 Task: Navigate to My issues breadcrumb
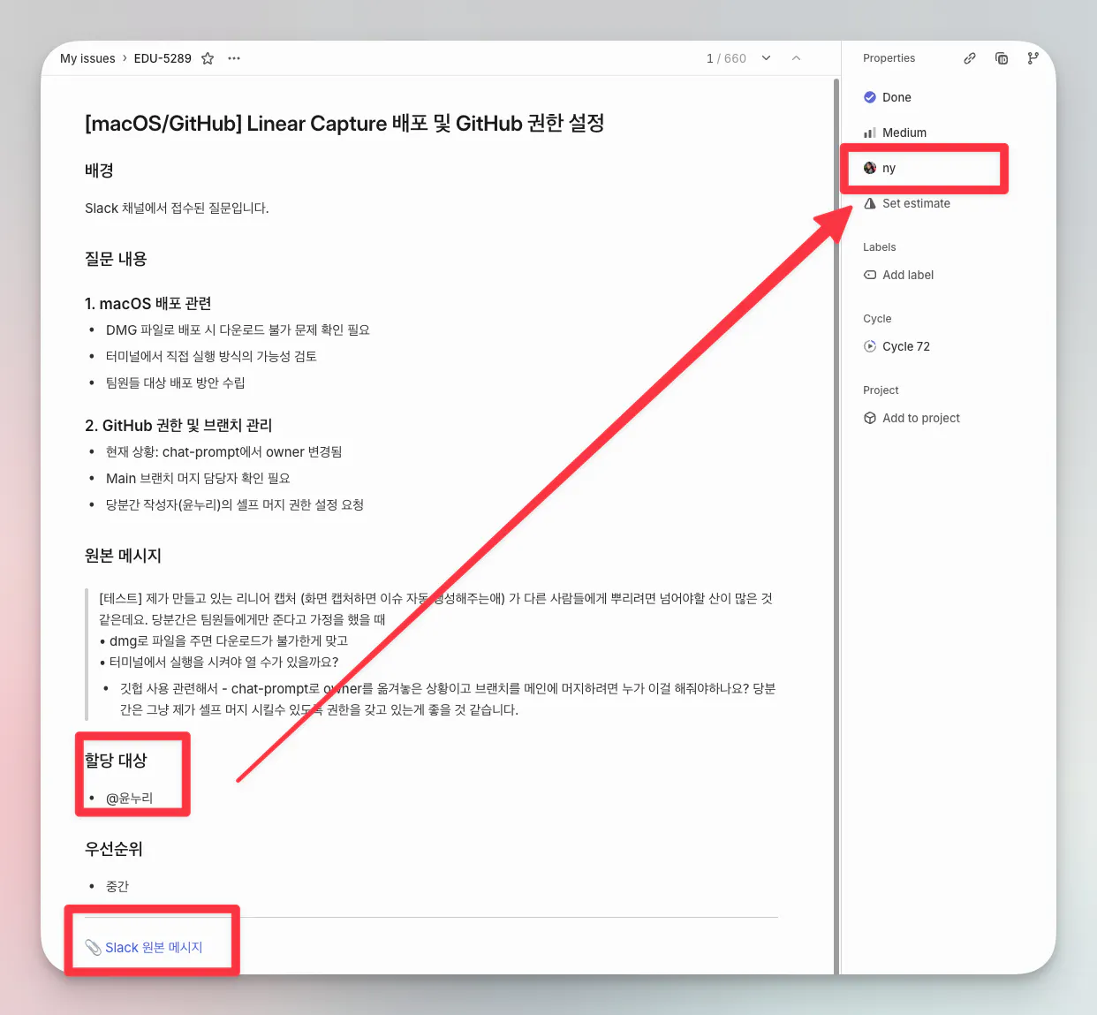coord(87,58)
